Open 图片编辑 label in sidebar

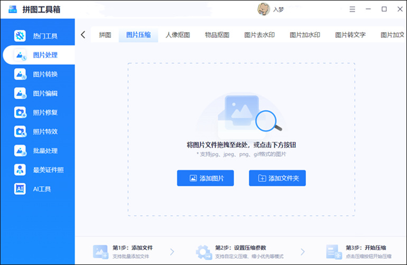pyautogui.click(x=45, y=93)
